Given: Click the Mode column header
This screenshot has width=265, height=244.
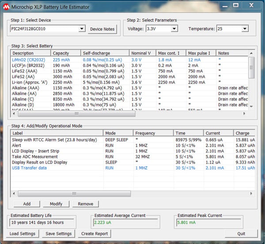Looking at the screenshot, I should pyautogui.click(x=118, y=133).
